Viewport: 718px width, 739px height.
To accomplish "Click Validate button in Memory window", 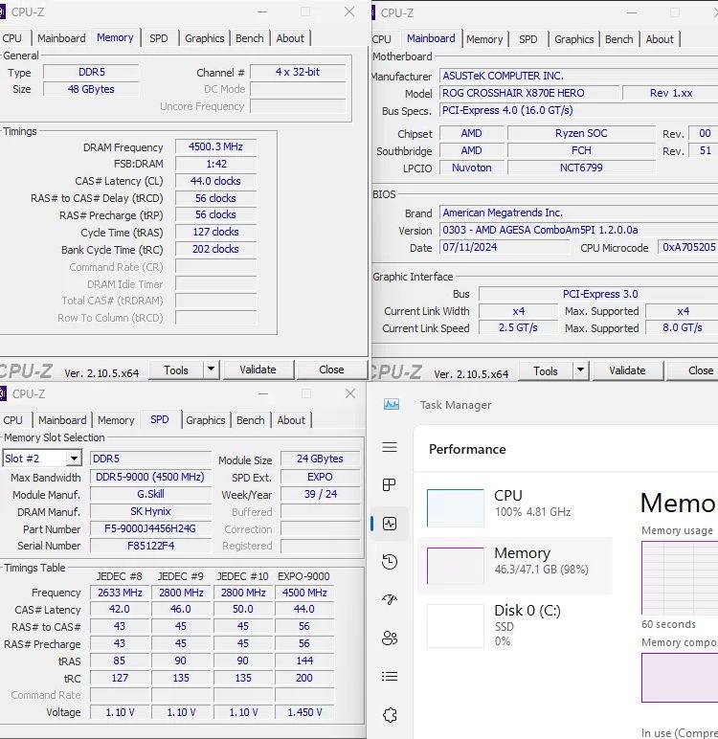I will point(258,369).
